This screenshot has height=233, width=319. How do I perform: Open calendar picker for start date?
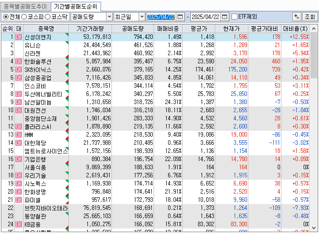180,17
